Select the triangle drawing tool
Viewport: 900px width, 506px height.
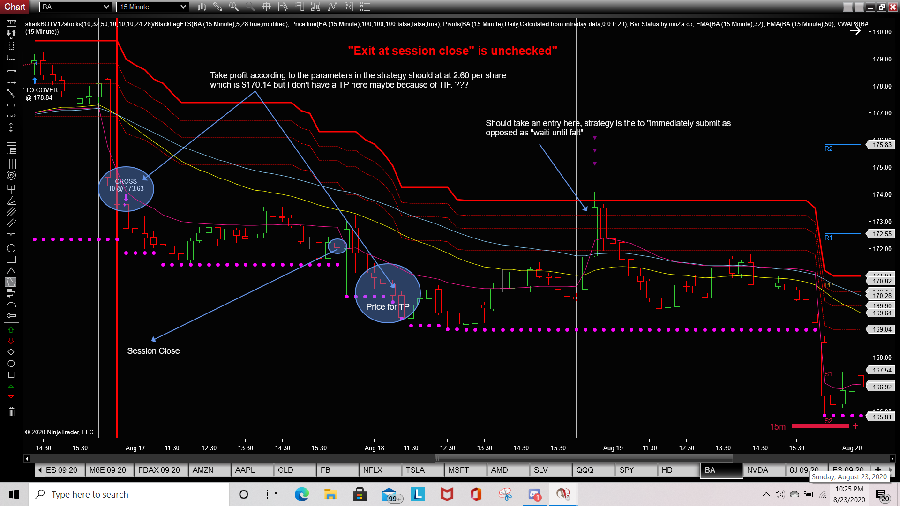pyautogui.click(x=11, y=271)
